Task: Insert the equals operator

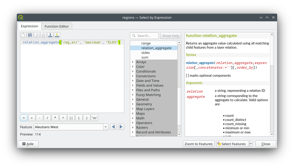Action: point(24,118)
